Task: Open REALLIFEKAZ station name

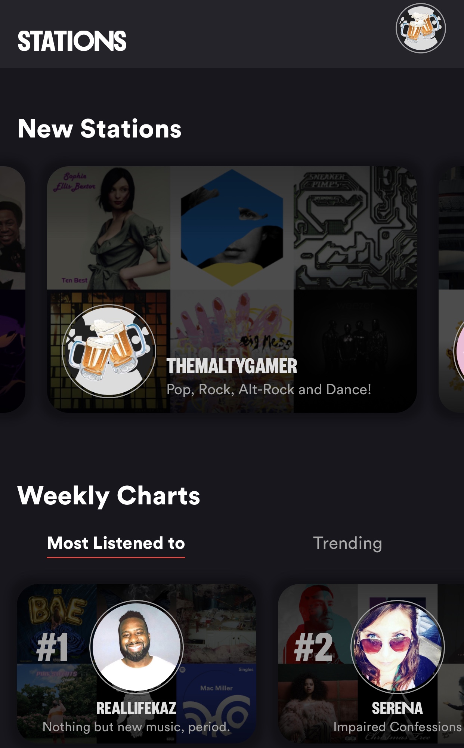Action: pos(136,708)
